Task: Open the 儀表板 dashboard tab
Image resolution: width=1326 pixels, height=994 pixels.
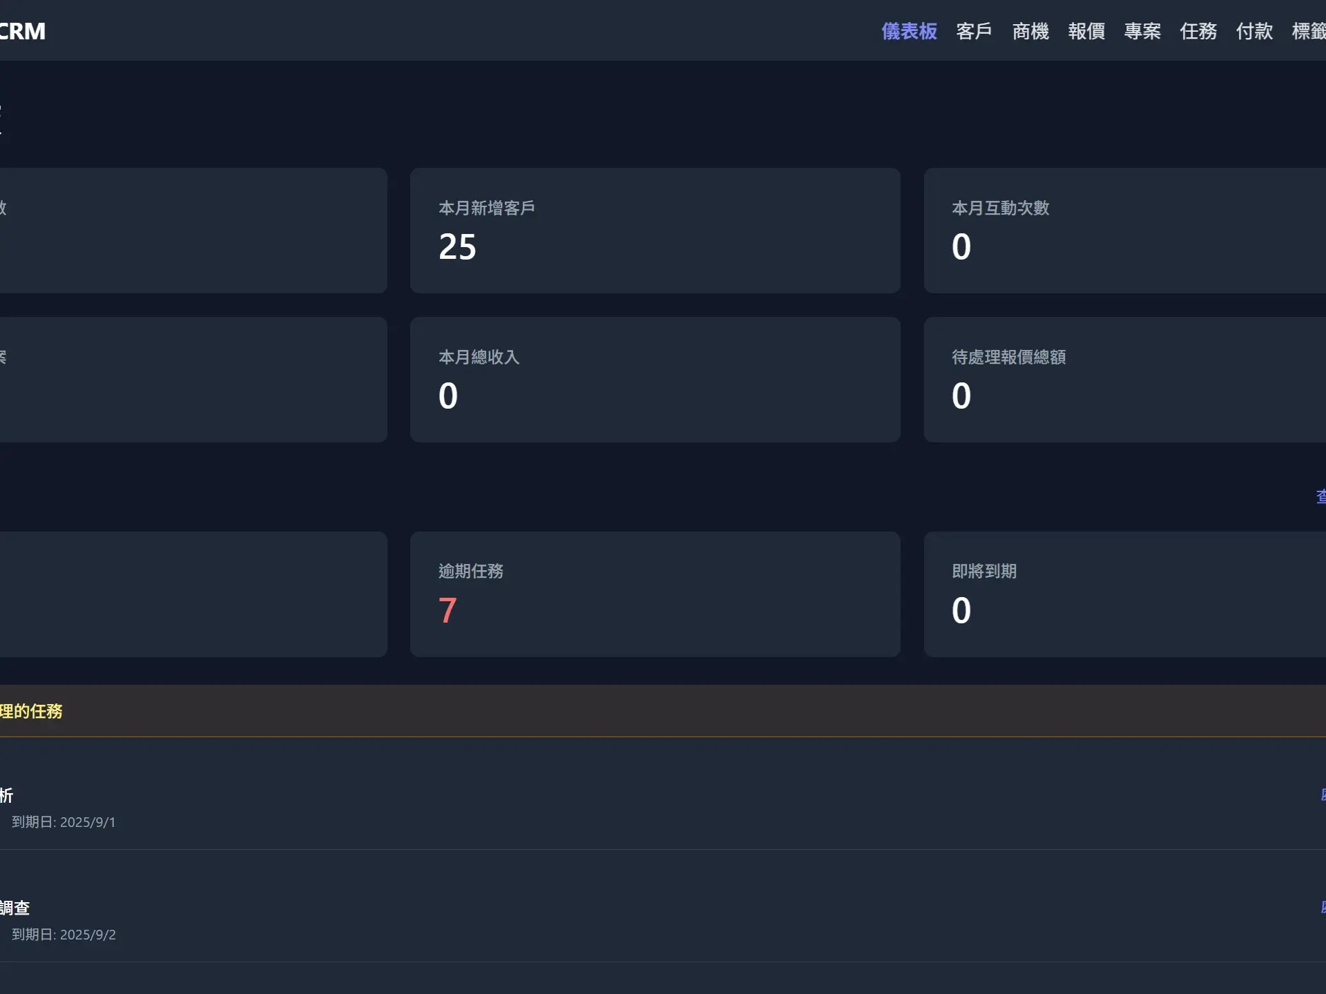Action: [909, 31]
